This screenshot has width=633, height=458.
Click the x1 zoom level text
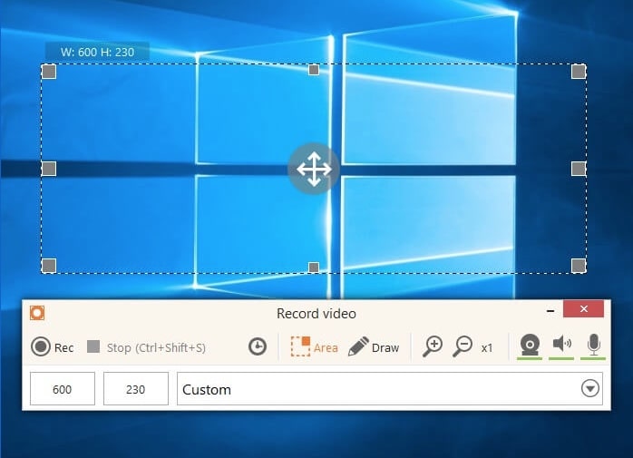coord(487,347)
